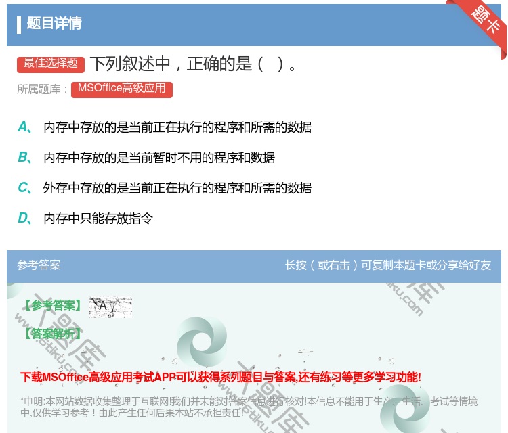Click the gray 申明 disclaimer text
Image resolution: width=508 pixels, height=433 pixels.
pyautogui.click(x=249, y=407)
